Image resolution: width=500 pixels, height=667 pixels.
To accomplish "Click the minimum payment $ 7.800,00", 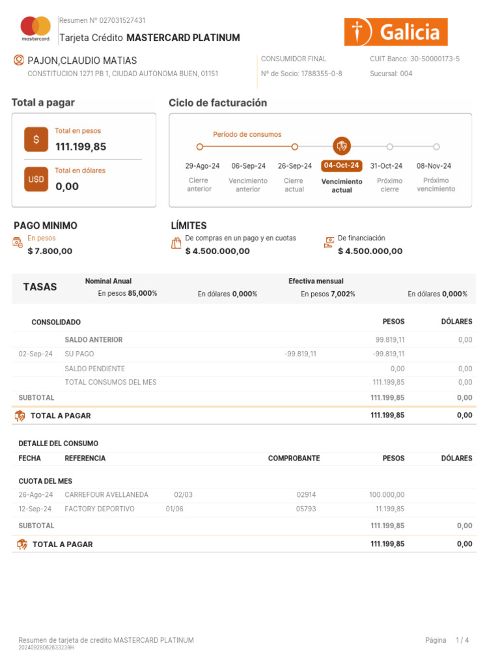I will tap(49, 251).
